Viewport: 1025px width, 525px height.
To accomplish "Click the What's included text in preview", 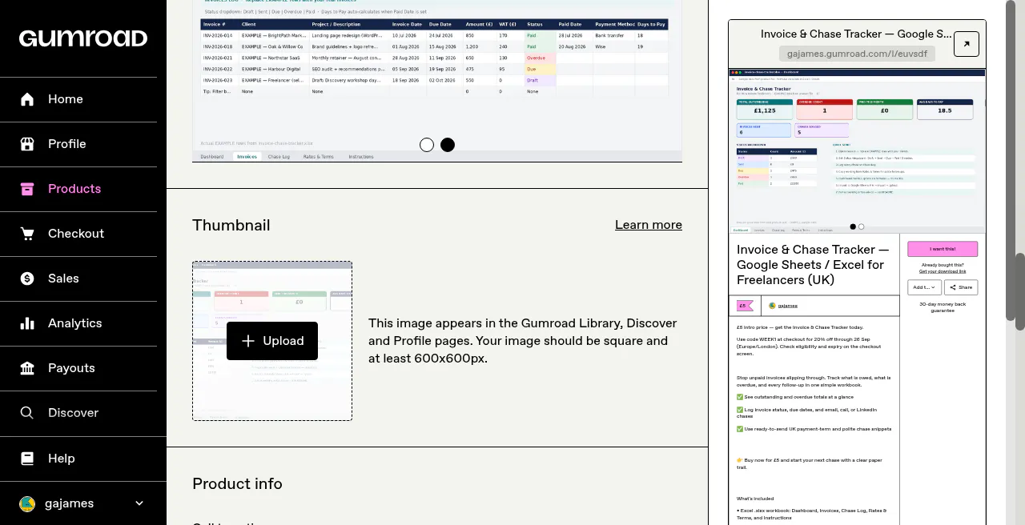I will pyautogui.click(x=757, y=499).
